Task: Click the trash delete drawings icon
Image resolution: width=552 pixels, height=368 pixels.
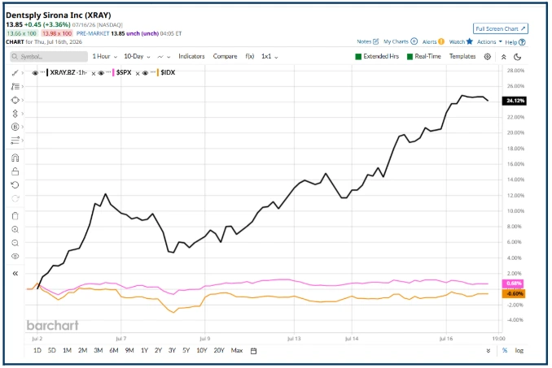Action: tap(15, 215)
